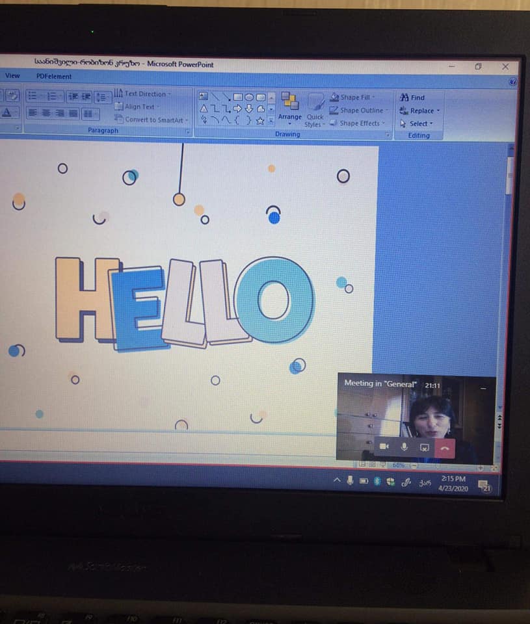Hang up the General meeting call

pyautogui.click(x=445, y=448)
